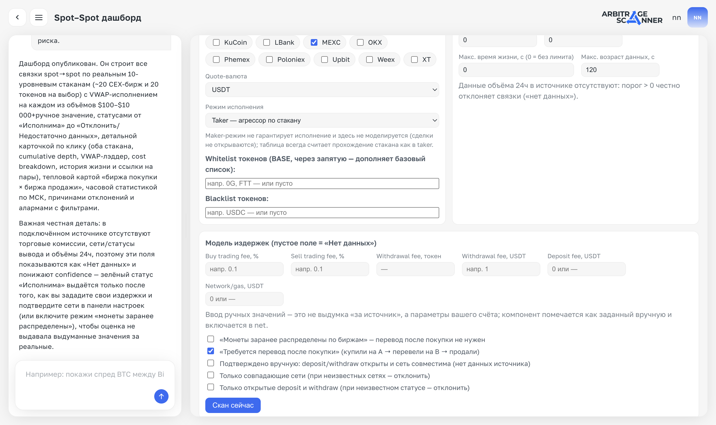This screenshot has height=425, width=716.
Task: Click the Buy trading fee field
Action: [244, 269]
